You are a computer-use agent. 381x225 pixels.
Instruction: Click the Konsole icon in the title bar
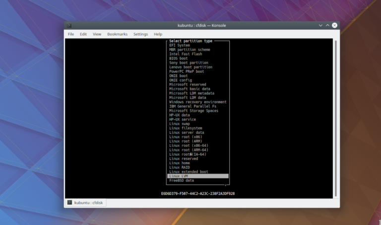click(x=69, y=25)
